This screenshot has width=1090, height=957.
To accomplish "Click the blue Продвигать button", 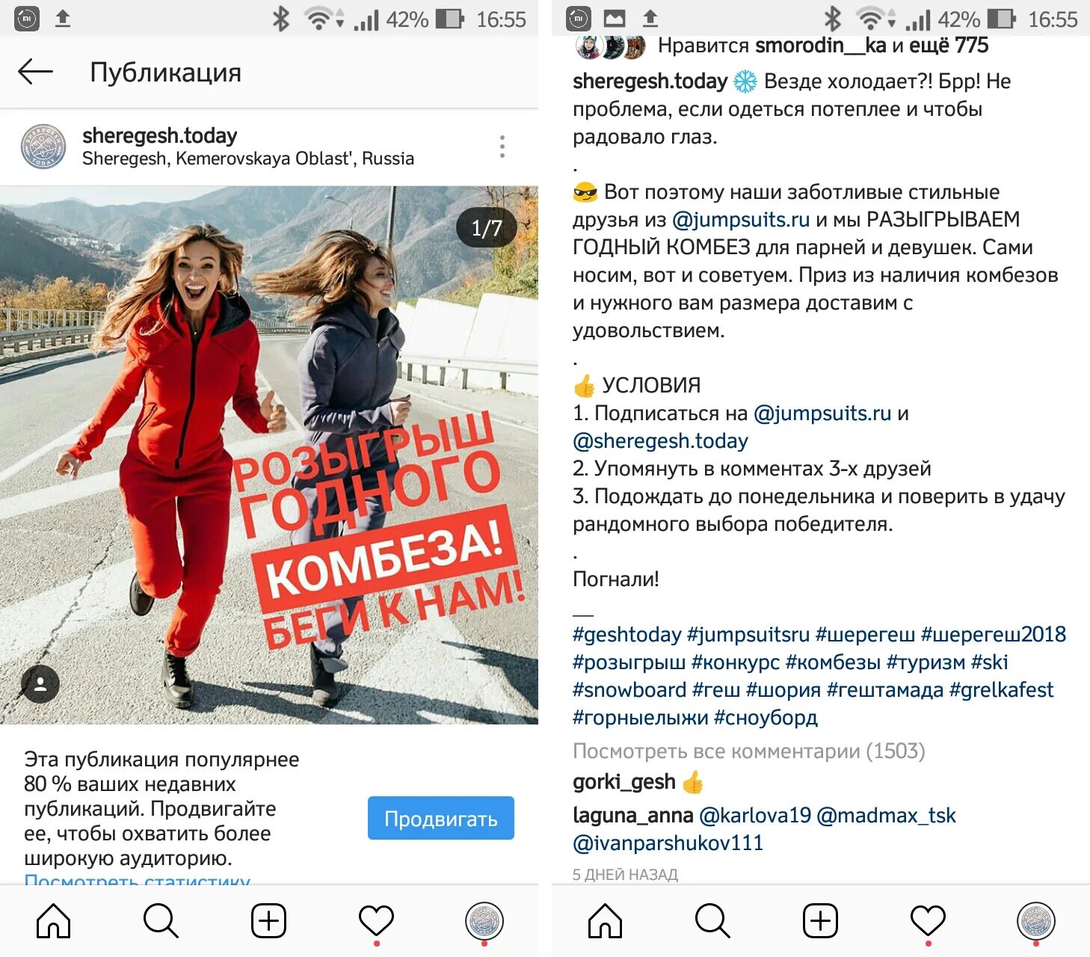I will (441, 818).
